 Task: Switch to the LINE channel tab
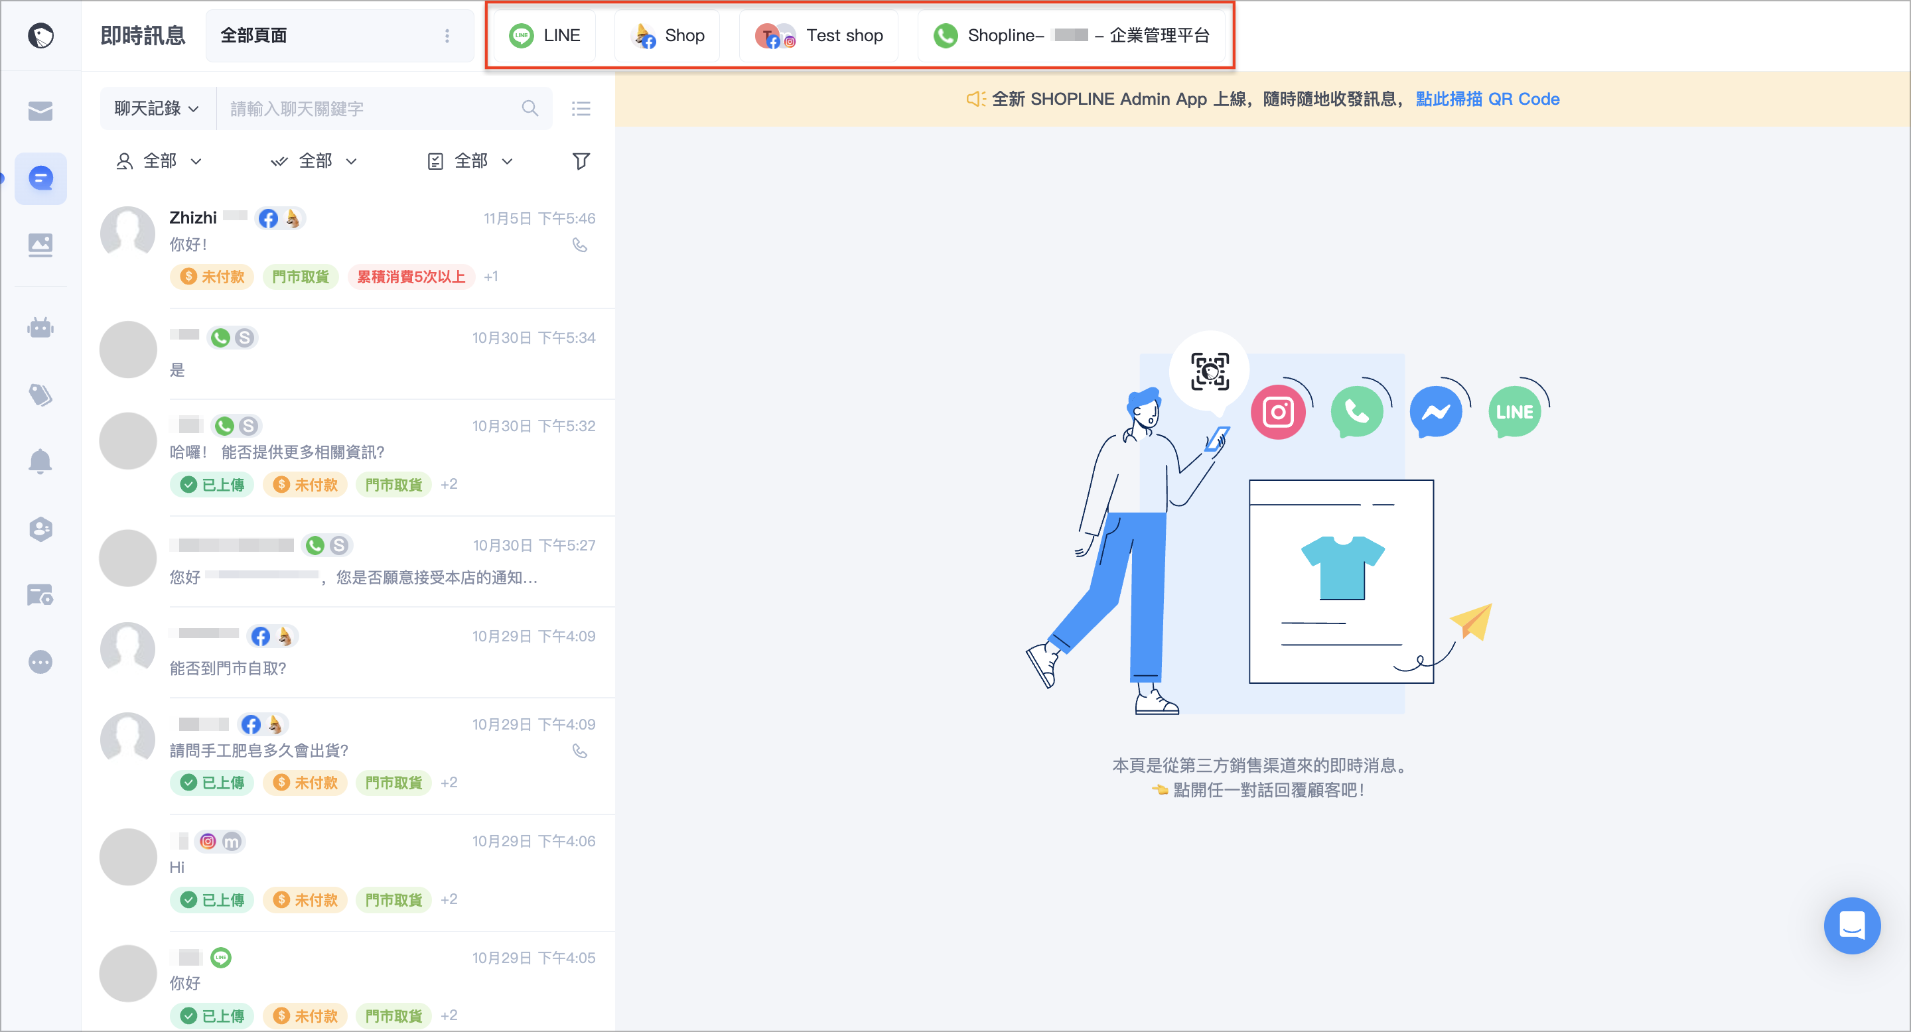tap(545, 36)
